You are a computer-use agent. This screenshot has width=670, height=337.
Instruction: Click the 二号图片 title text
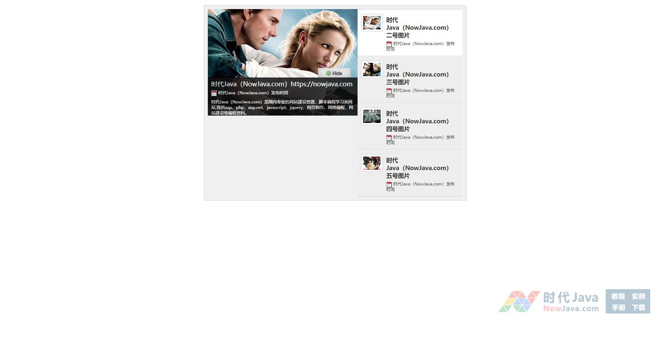pos(417,28)
